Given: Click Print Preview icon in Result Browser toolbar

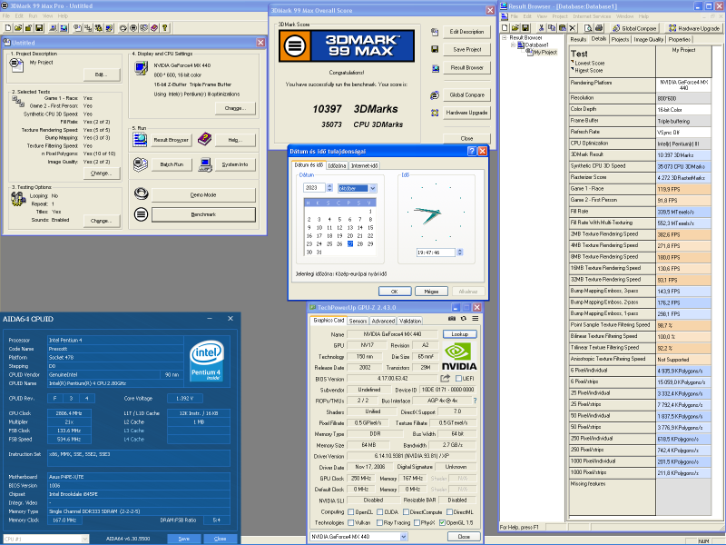Looking at the screenshot, I should tap(588, 28).
